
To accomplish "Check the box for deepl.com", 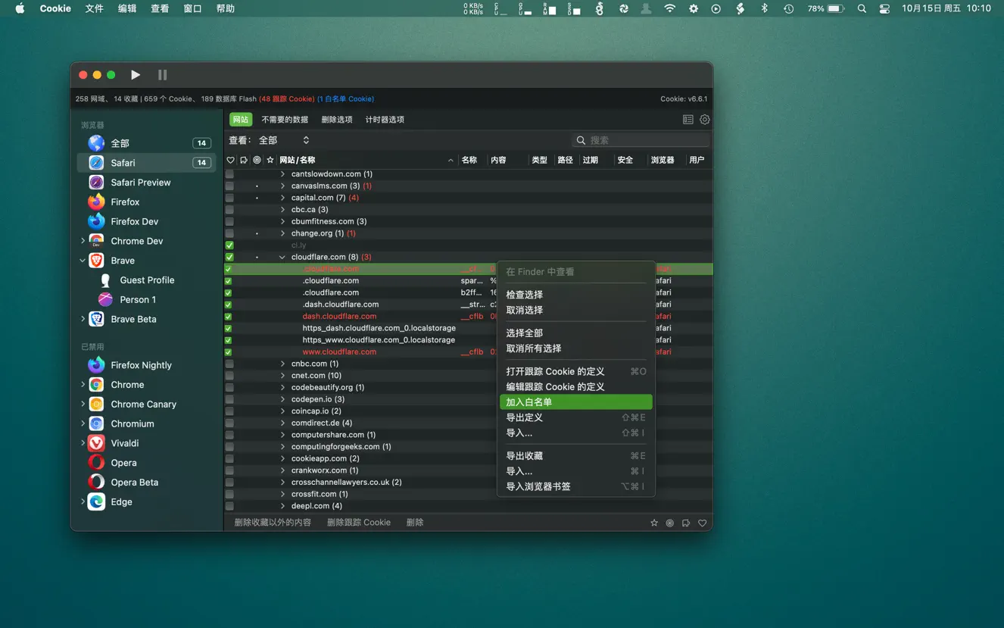I will pos(229,506).
